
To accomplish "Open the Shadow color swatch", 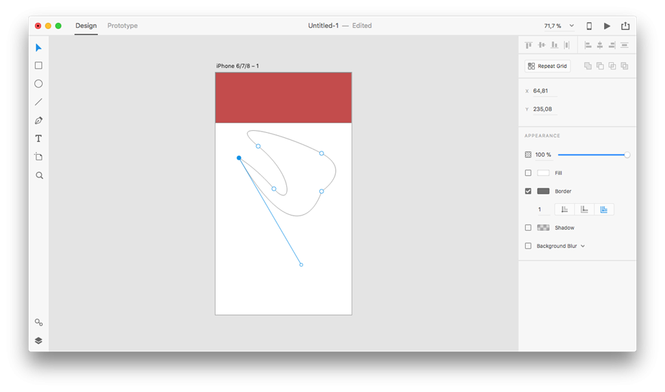I will 543,227.
